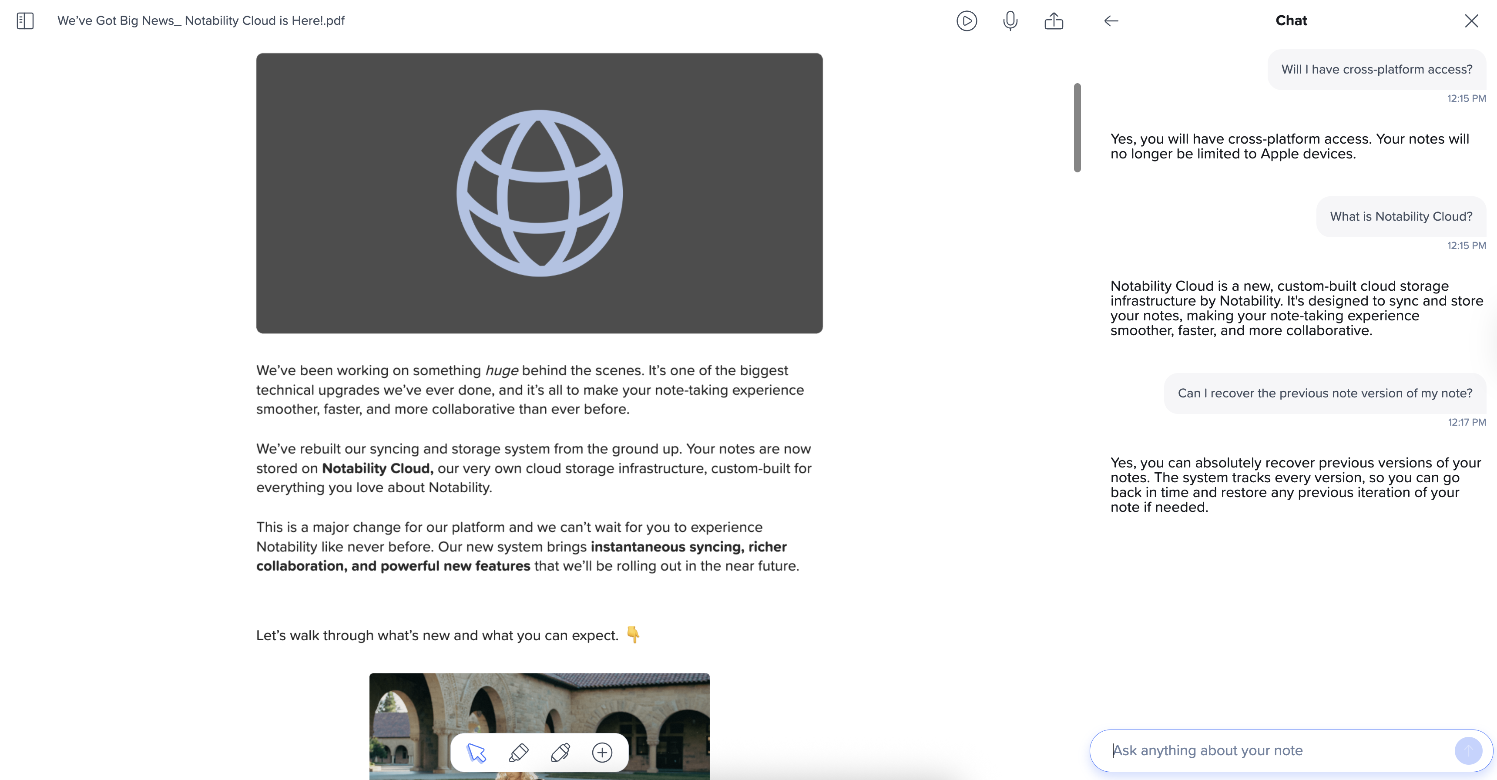Click the globe banner image

(x=539, y=193)
